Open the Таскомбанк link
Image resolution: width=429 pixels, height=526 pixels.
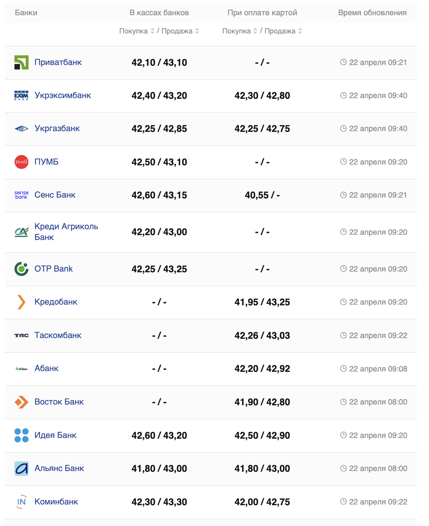58,335
